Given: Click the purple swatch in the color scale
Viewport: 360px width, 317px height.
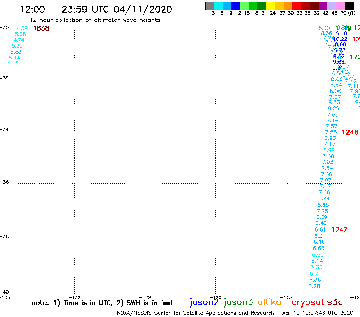Looking at the screenshot, I should [x=323, y=6].
